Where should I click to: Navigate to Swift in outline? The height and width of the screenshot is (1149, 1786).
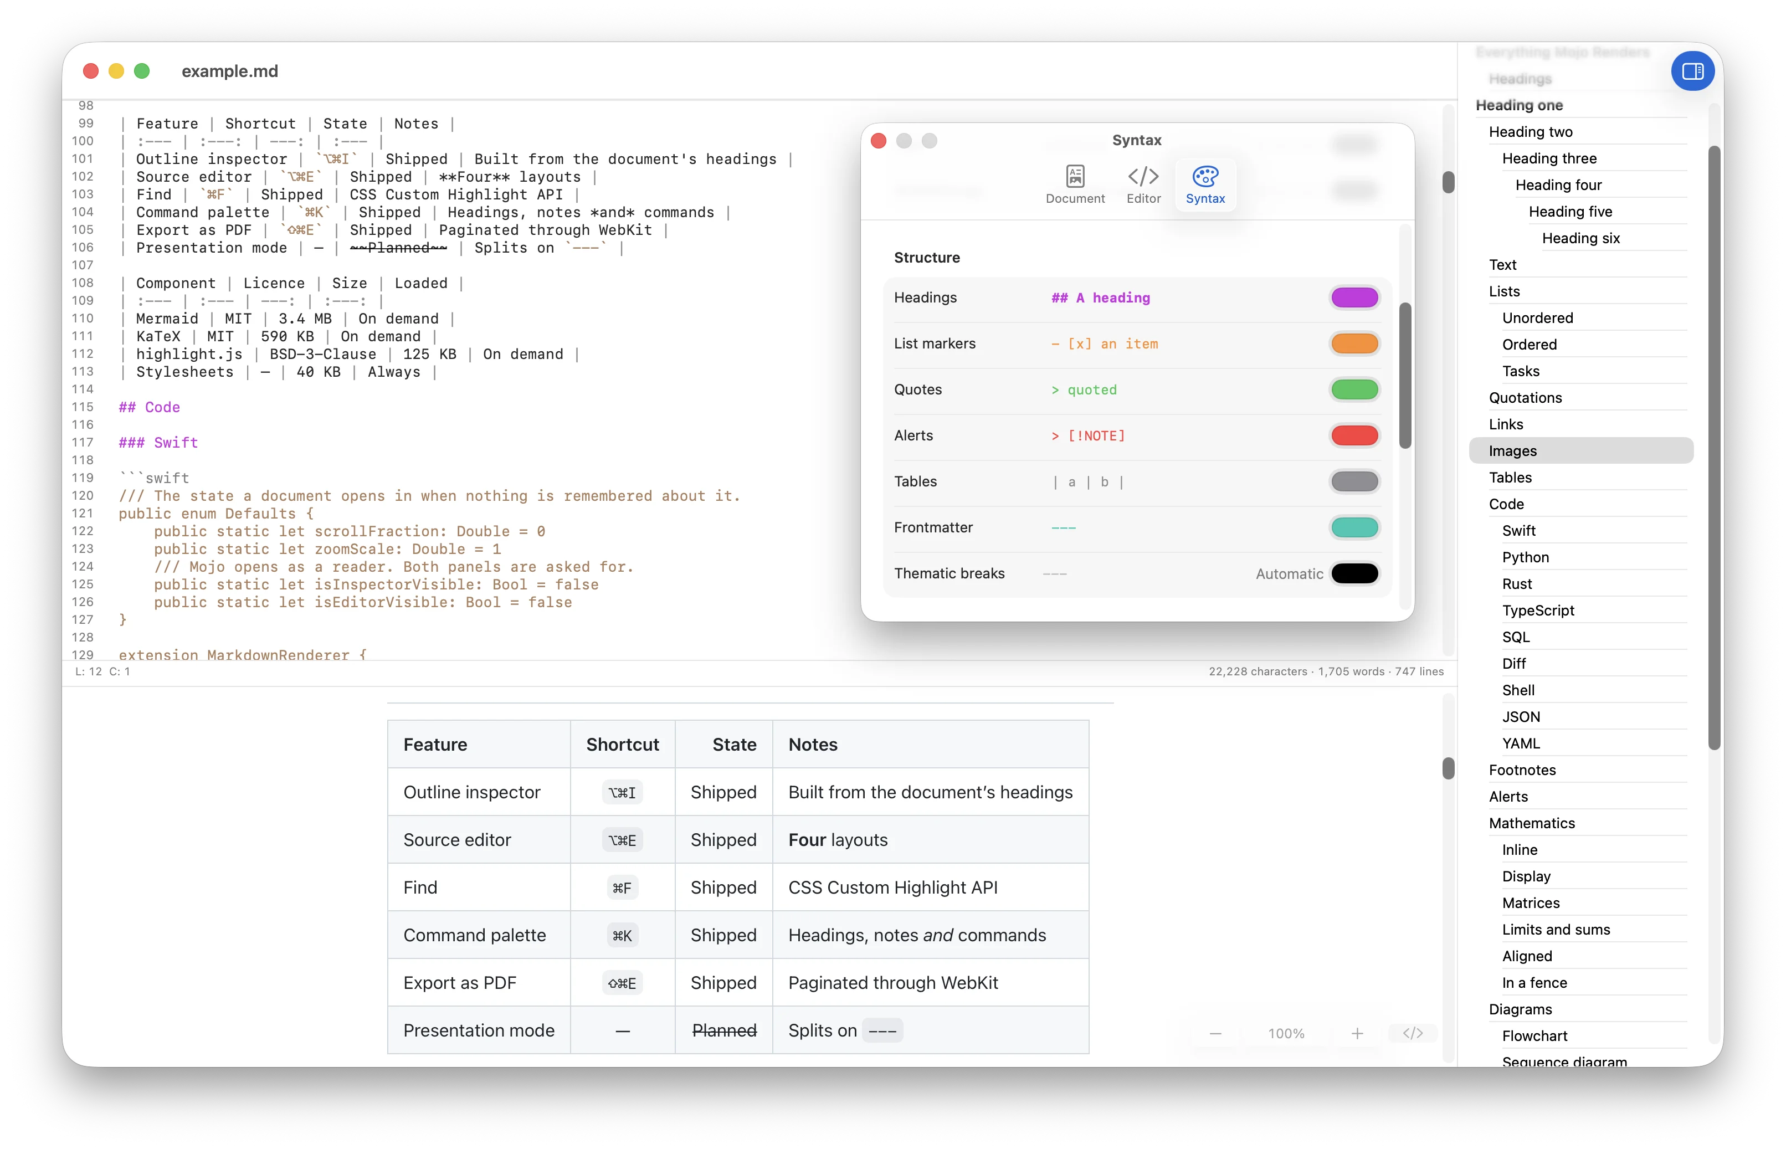point(1518,531)
